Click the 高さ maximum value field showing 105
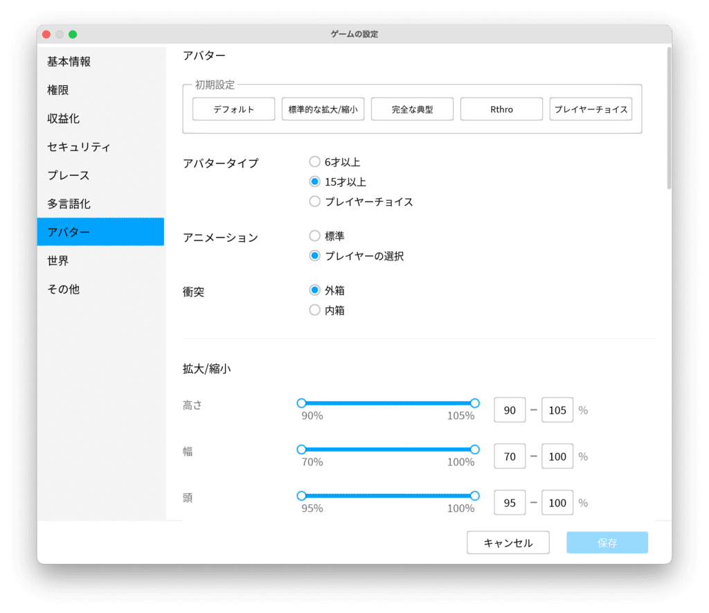Screen dimensions: 709x613 [557, 411]
